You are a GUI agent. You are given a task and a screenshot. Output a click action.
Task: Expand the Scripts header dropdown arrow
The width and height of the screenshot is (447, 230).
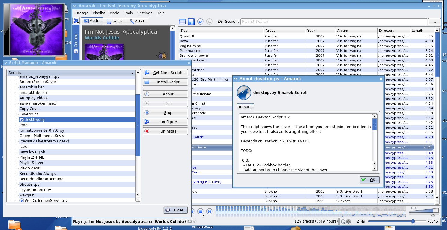click(x=132, y=73)
